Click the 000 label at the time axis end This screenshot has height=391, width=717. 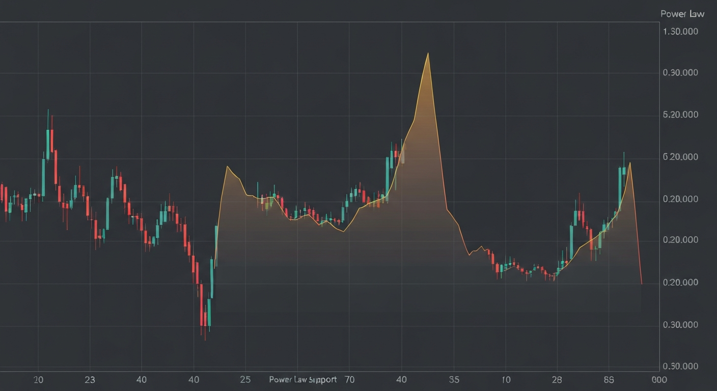pyautogui.click(x=659, y=379)
